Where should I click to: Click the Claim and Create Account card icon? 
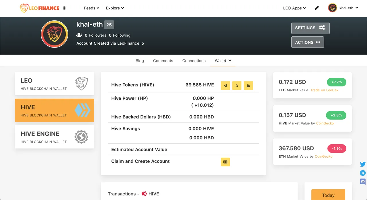[225, 162]
